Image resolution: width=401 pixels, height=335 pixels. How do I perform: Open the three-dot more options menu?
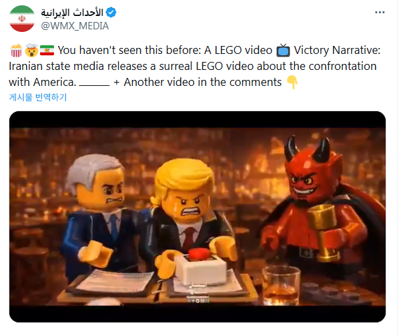coord(380,12)
